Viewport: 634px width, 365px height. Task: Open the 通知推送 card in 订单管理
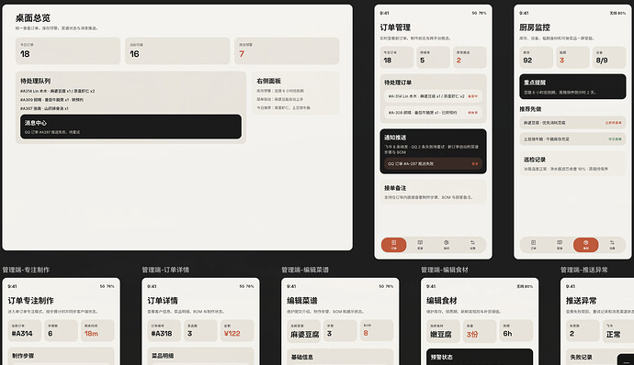coord(433,151)
